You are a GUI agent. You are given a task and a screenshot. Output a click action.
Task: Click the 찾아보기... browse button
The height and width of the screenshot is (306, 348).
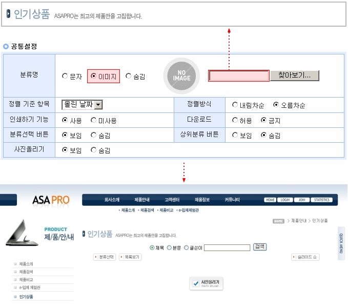click(294, 75)
